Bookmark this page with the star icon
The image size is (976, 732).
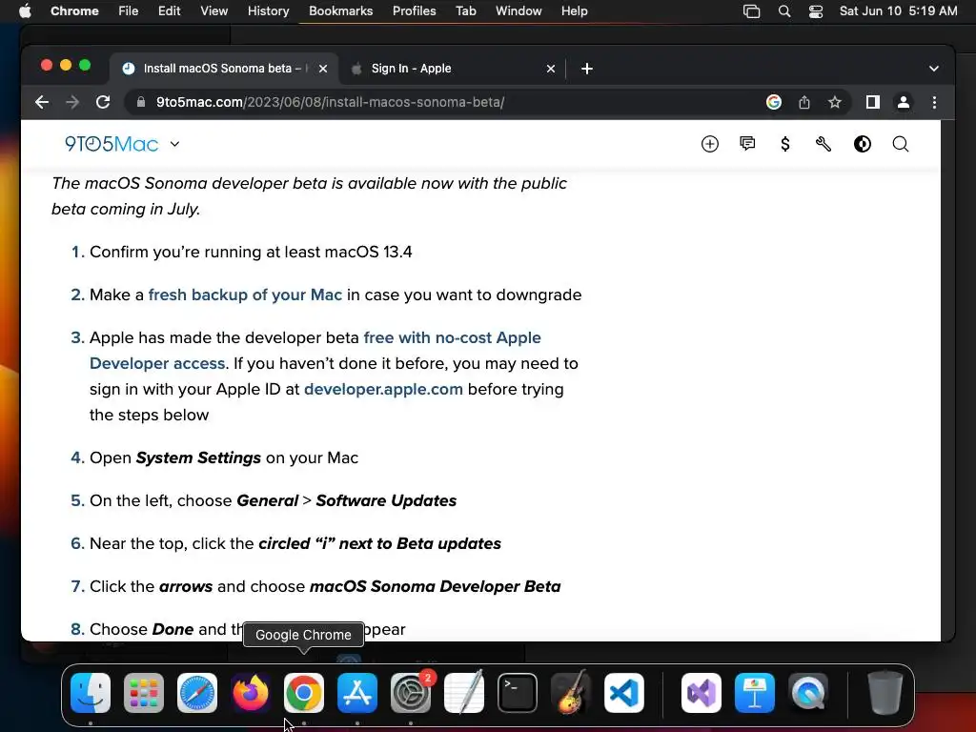(835, 102)
